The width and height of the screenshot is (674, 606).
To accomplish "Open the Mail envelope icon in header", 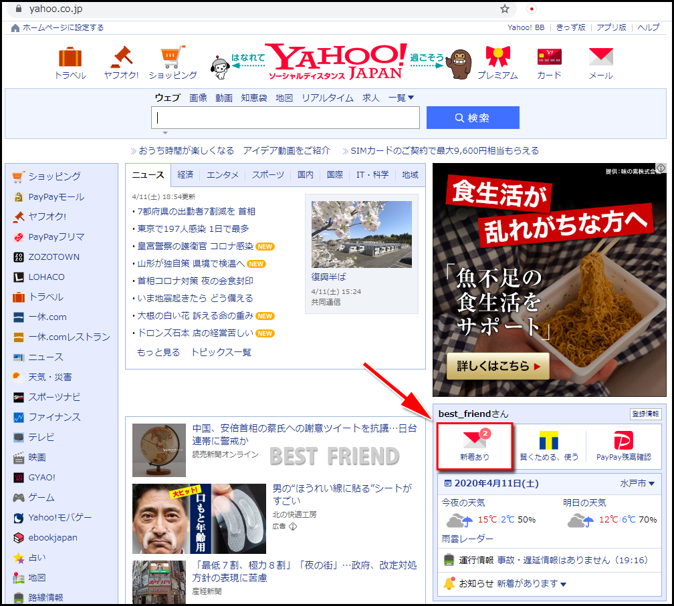I will pos(601,57).
